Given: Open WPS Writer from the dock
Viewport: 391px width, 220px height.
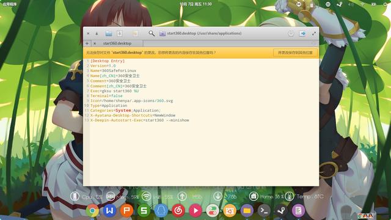Looking at the screenshot, I should [x=109, y=211].
